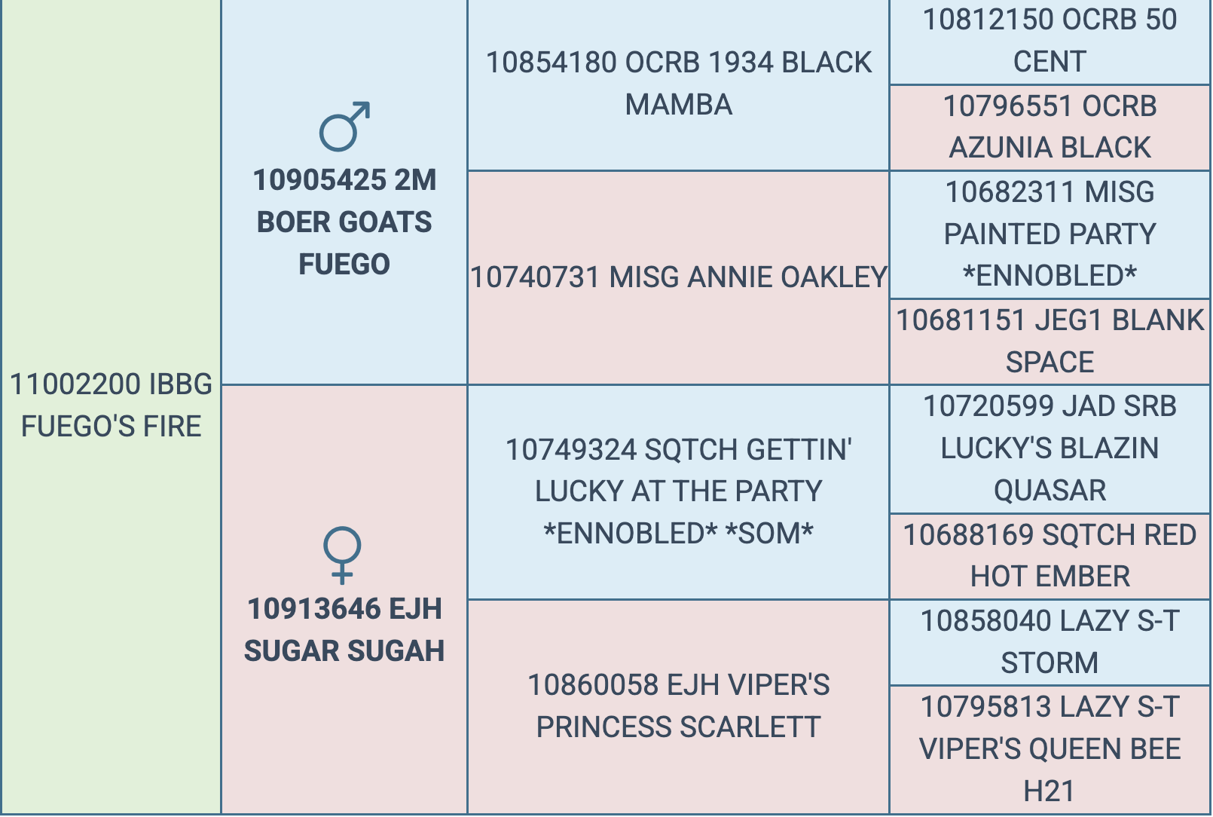Select 10740731 MISG Annie Oakley
1213x817 pixels.
coord(678,277)
